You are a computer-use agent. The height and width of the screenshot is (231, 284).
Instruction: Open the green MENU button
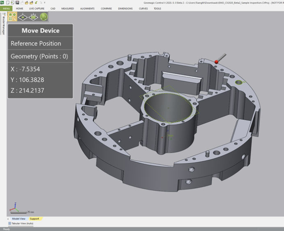(x=7, y=8)
